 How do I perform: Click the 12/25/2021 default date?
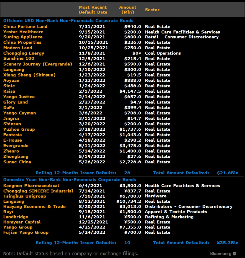tap(93, 222)
